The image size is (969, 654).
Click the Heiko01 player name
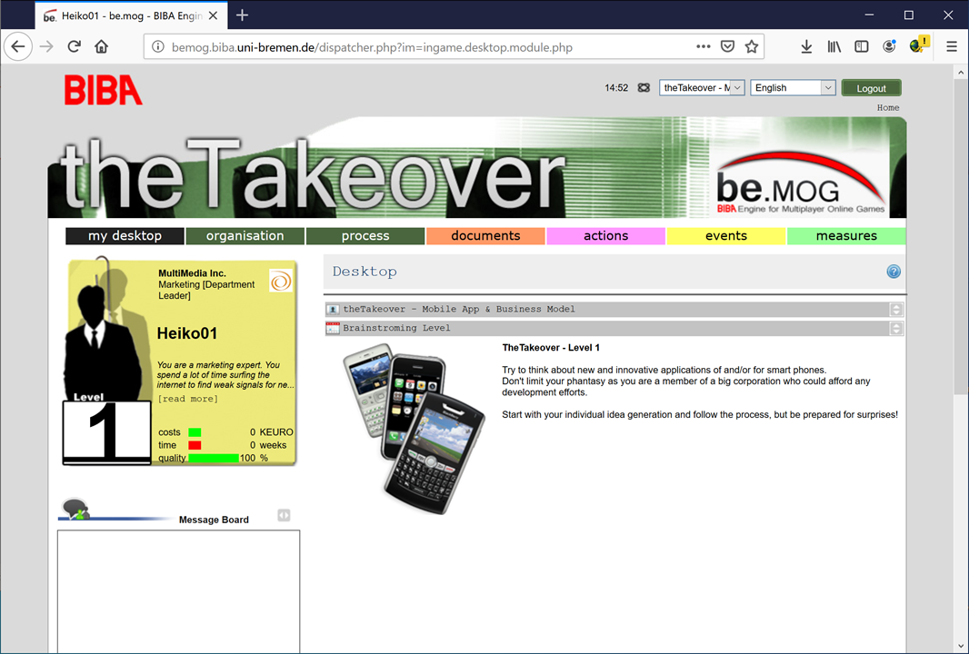click(187, 333)
